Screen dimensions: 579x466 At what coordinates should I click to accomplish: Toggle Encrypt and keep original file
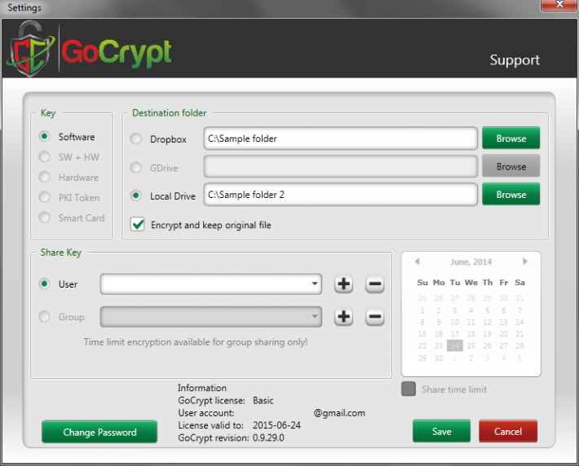(x=137, y=224)
